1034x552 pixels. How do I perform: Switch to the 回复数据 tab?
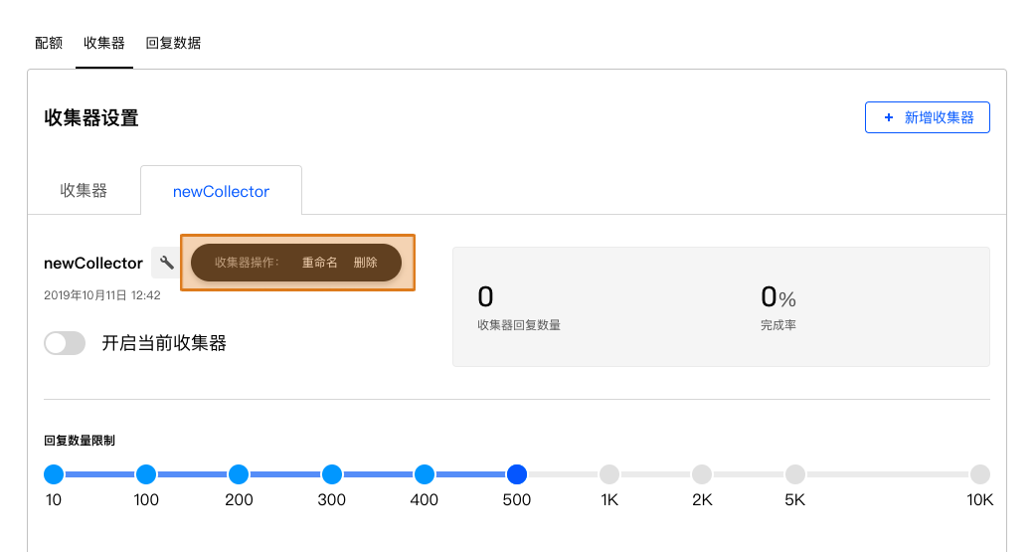click(x=173, y=43)
